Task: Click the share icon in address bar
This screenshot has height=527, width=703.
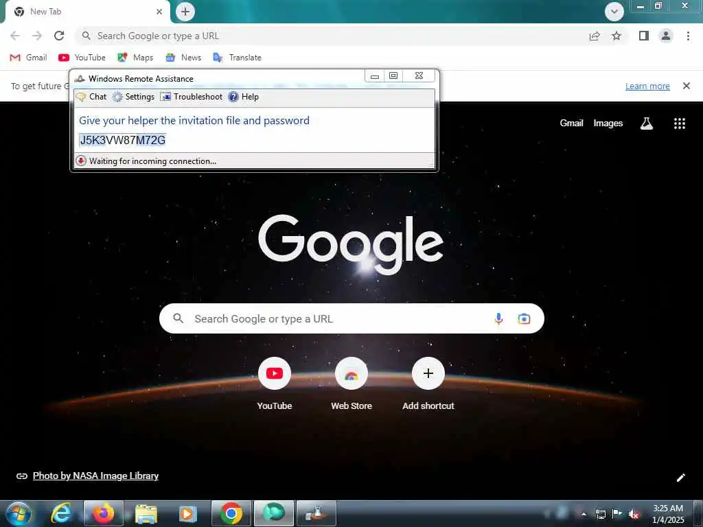Action: (x=595, y=36)
